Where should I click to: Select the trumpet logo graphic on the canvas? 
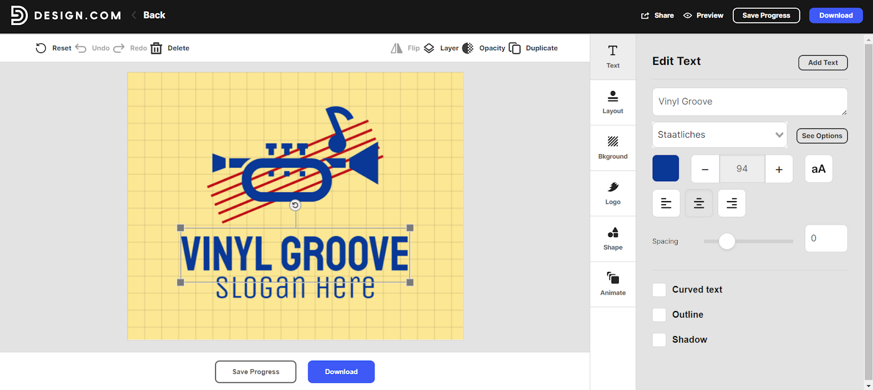click(x=295, y=164)
